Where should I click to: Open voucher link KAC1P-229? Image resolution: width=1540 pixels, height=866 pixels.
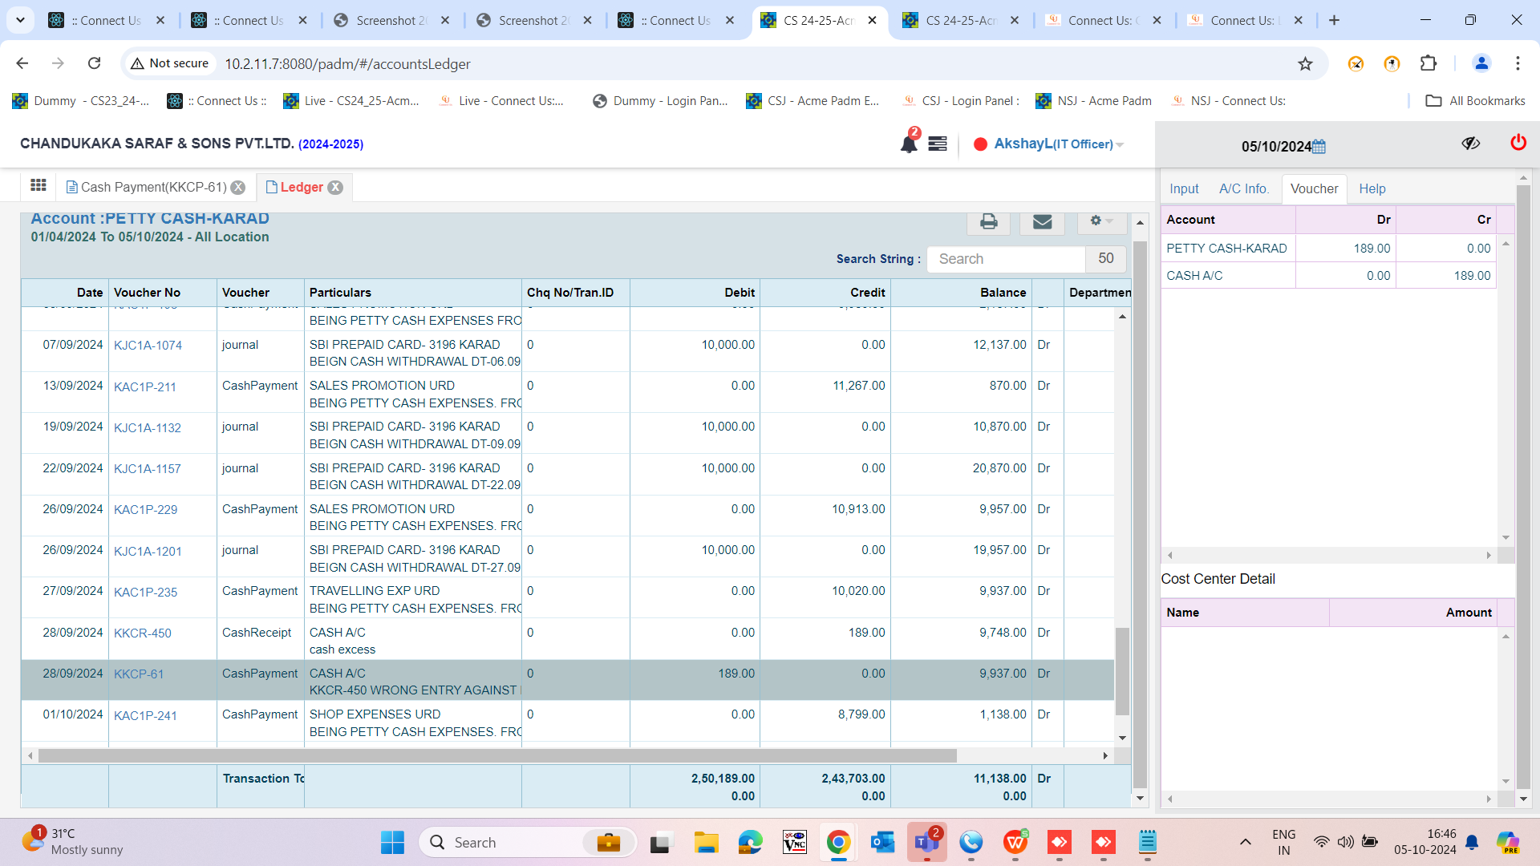[x=145, y=510]
